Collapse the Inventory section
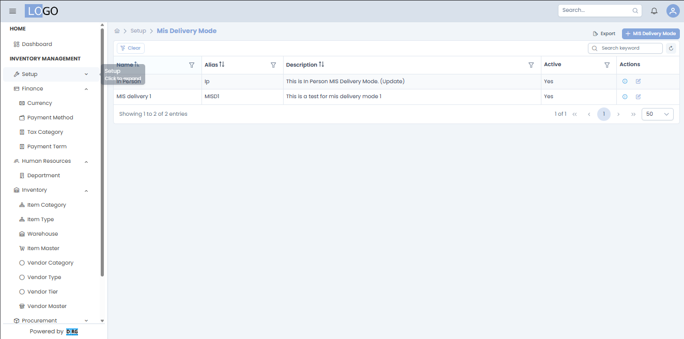The width and height of the screenshot is (684, 339). [86, 190]
